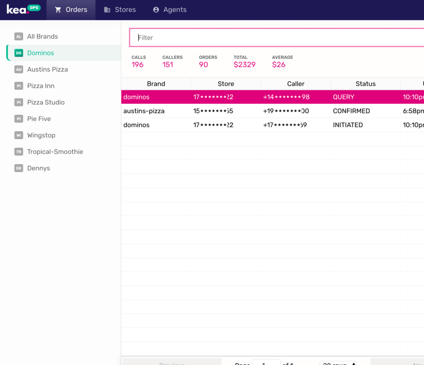Click the TR Tropical-Smoothie badge
Image resolution: width=424 pixels, height=365 pixels.
tap(19, 152)
